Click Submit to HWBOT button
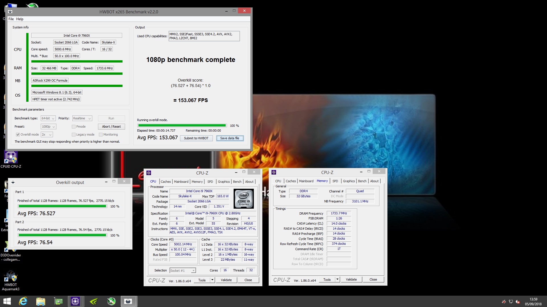This screenshot has width=547, height=307. 196,138
